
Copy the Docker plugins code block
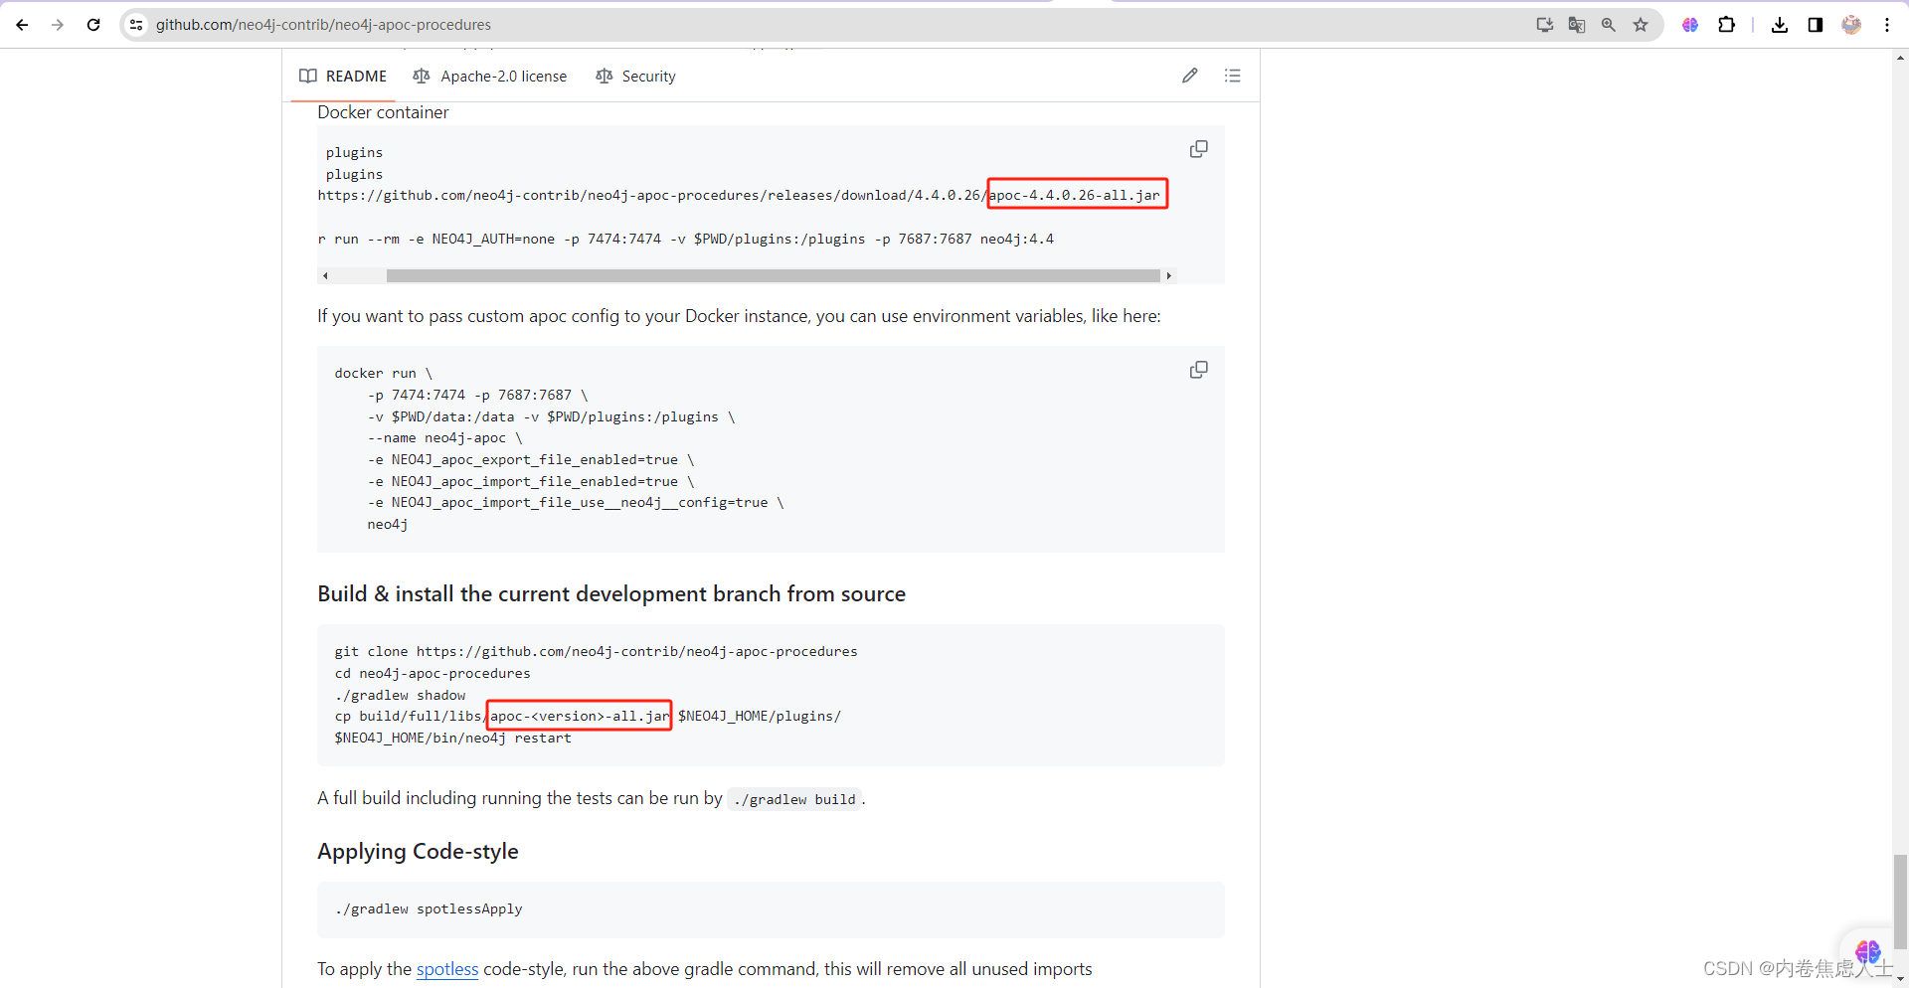tap(1199, 149)
